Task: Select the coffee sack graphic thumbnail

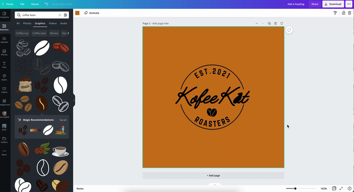Action: click(x=23, y=85)
